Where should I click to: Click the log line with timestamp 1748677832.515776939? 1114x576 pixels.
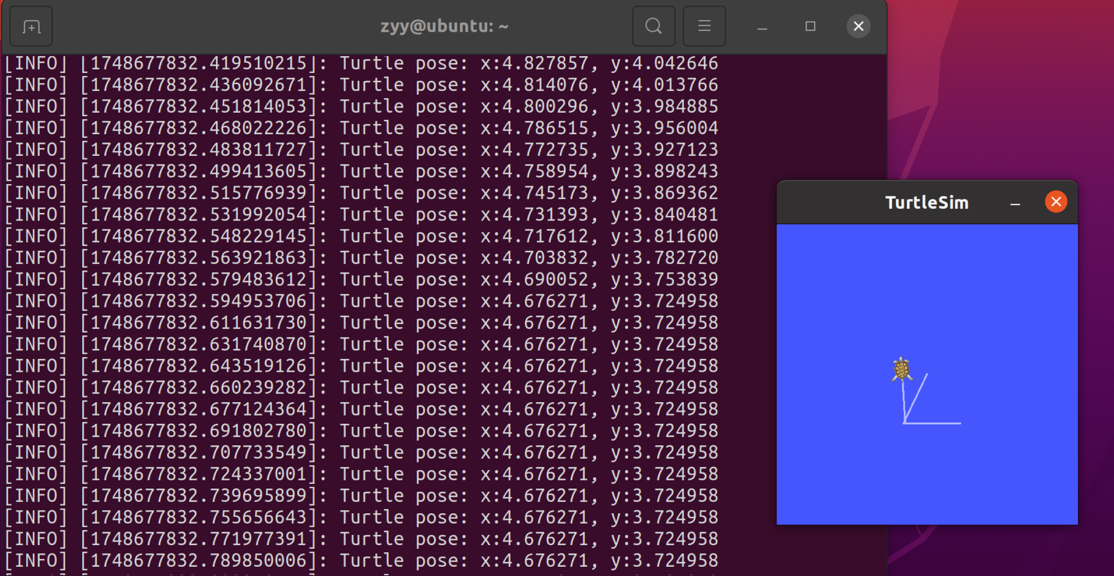pyautogui.click(x=360, y=193)
